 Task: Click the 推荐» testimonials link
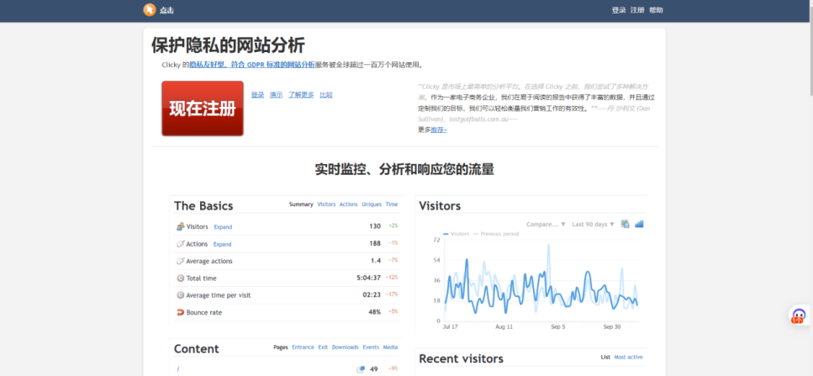(439, 130)
